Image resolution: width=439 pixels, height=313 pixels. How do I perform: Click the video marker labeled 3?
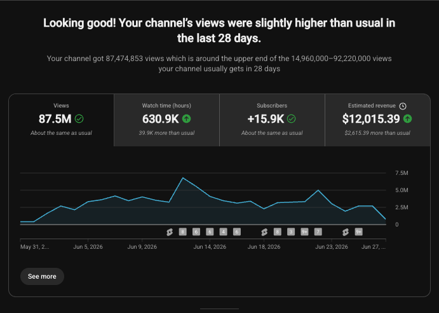(291, 232)
